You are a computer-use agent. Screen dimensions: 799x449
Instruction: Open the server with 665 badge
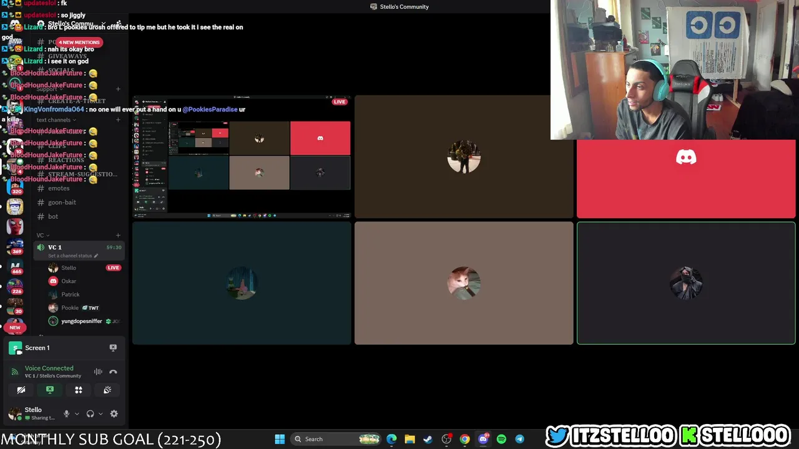click(x=15, y=267)
